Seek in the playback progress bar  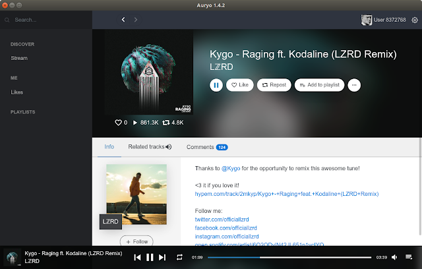point(289,257)
